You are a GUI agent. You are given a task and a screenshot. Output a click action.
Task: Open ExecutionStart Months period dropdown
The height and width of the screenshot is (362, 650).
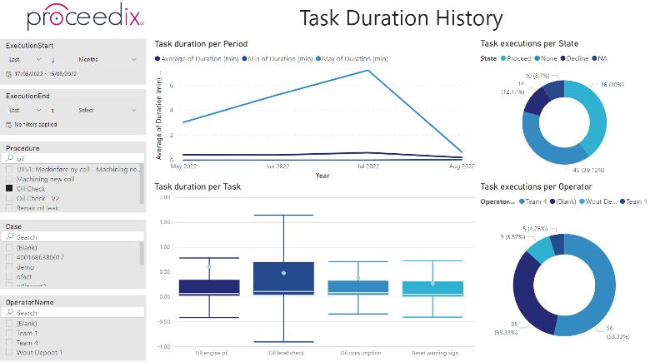pos(107,60)
